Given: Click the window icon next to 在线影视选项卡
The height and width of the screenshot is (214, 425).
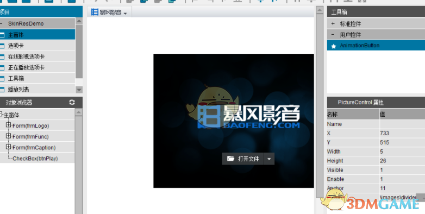Looking at the screenshot, I should pyautogui.click(x=2, y=56).
